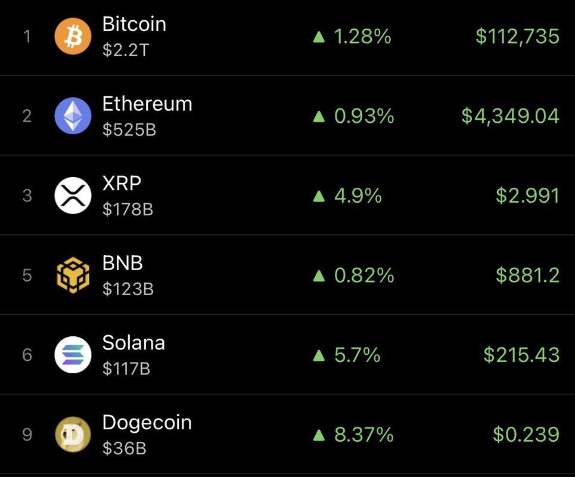Click Bitcoin price $112,735
This screenshot has height=477, width=575.
pos(517,36)
